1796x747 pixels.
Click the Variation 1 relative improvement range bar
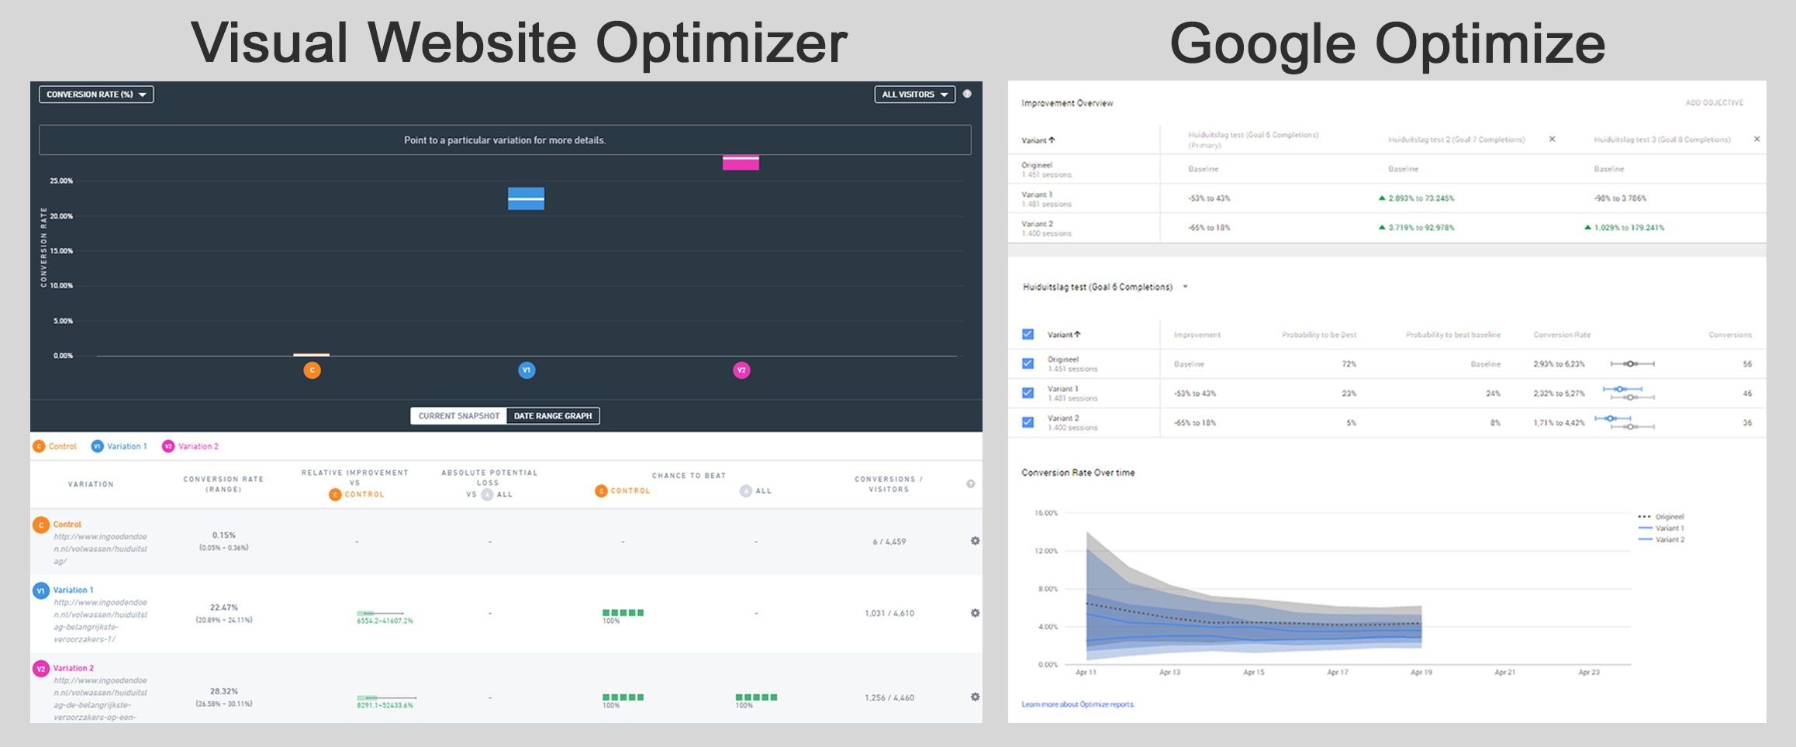tap(380, 613)
